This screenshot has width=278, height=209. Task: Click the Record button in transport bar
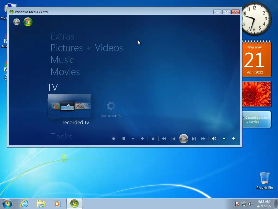click(114, 139)
